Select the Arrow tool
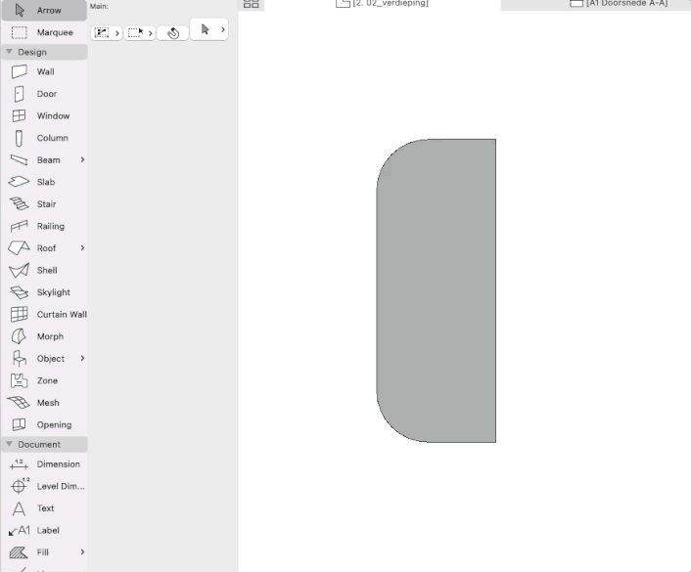The height and width of the screenshot is (572, 691). (x=44, y=10)
